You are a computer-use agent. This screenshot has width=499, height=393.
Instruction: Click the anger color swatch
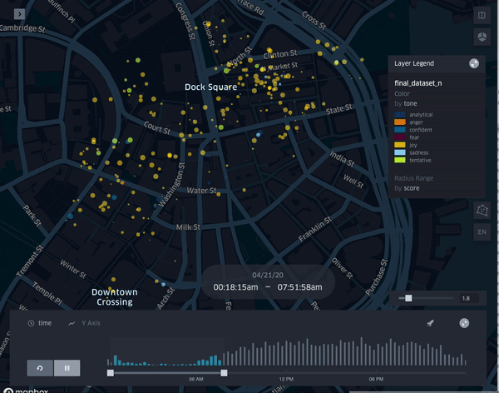400,122
